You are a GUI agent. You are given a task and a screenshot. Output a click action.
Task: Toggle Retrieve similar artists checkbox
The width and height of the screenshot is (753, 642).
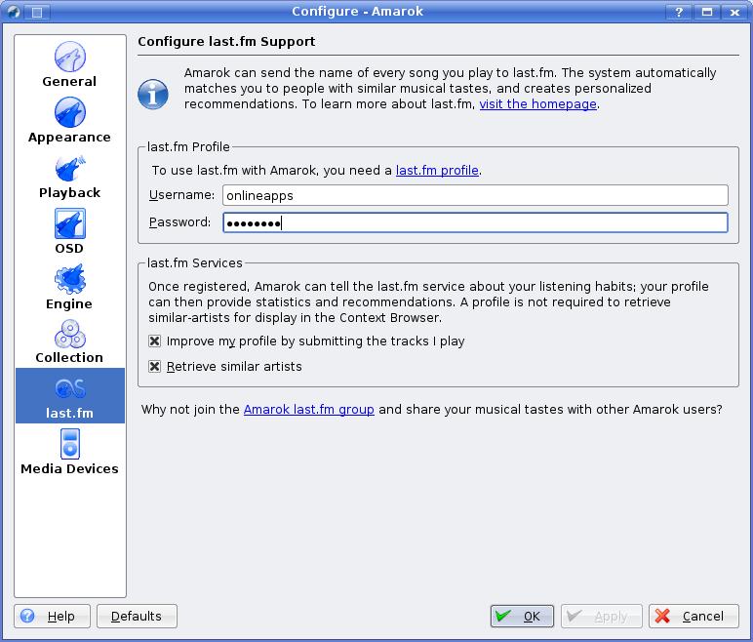coord(155,367)
